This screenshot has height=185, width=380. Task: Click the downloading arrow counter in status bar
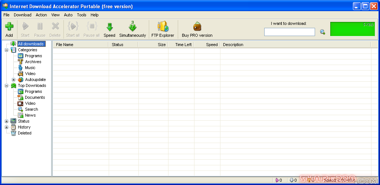tap(293, 180)
